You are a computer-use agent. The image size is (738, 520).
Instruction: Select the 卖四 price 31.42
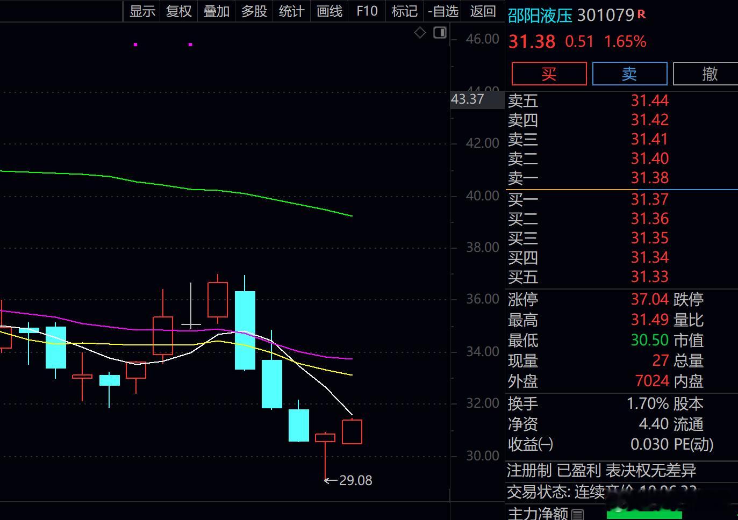(649, 120)
